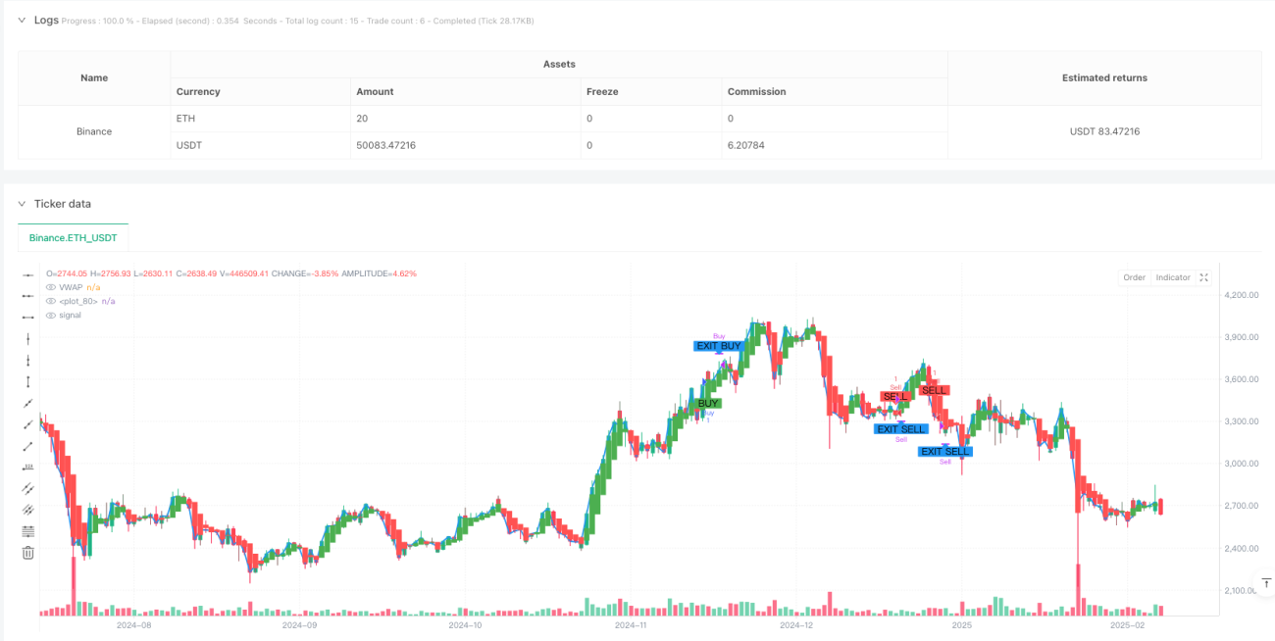Screen dimensions: 1275x641
Task: Open fullscreen chart with expand icon
Action: point(1204,277)
